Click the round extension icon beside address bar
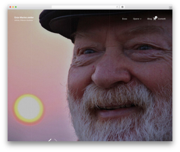The height and width of the screenshot is (152, 180). tap(122, 7)
